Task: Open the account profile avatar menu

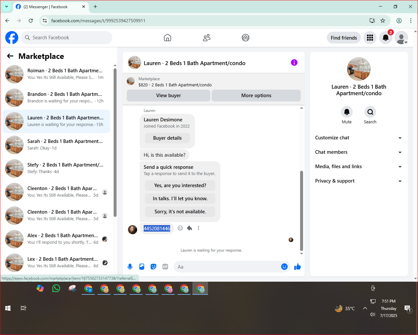Action: coord(401,38)
